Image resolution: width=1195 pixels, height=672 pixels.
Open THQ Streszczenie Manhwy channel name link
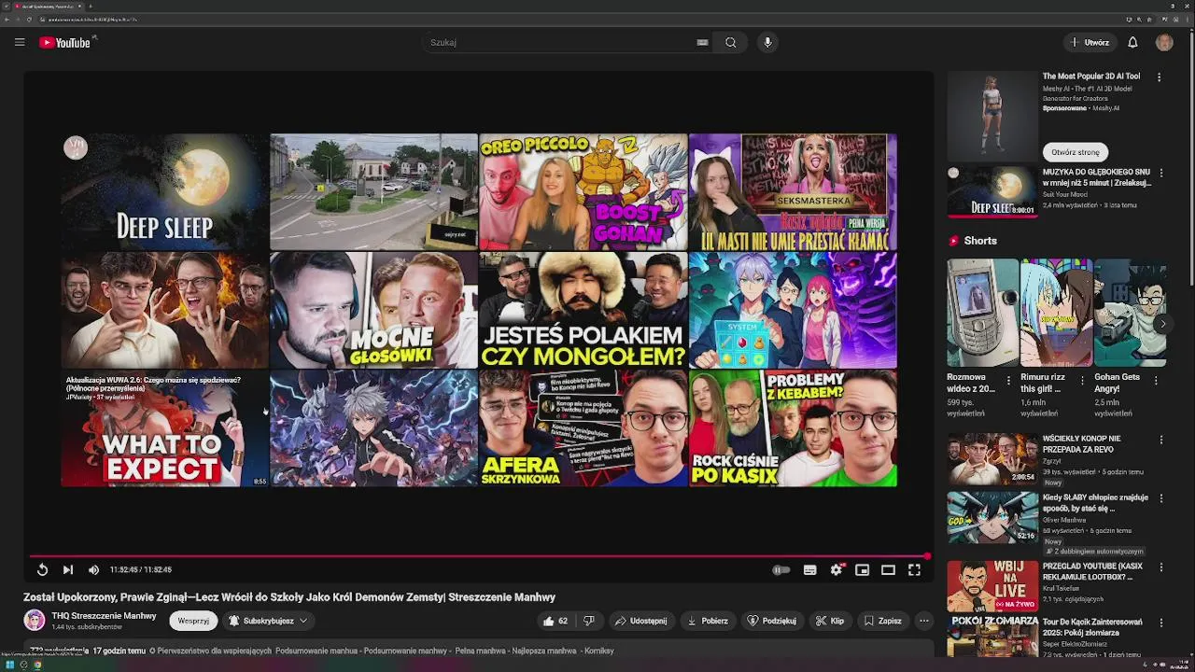tap(104, 616)
